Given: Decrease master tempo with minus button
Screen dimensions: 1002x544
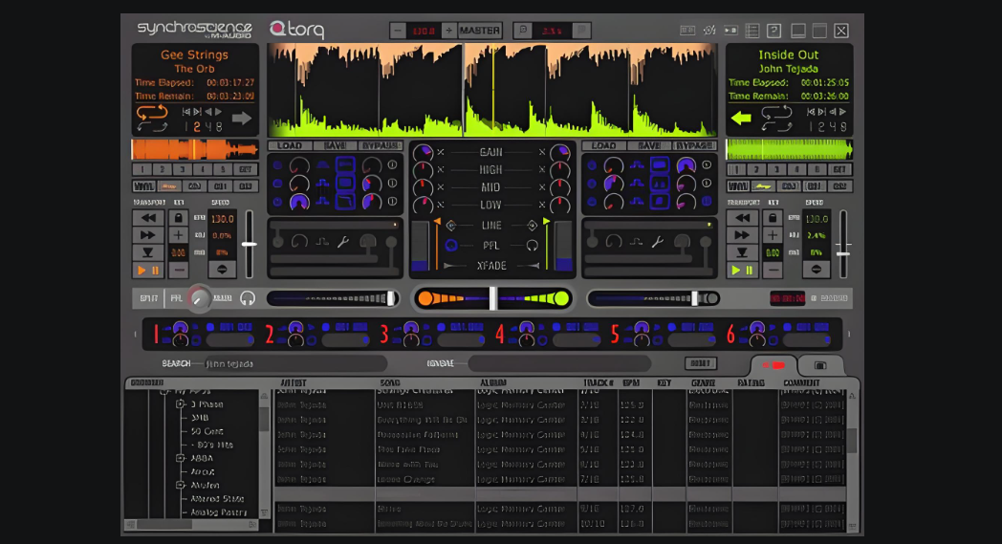Looking at the screenshot, I should pos(398,30).
